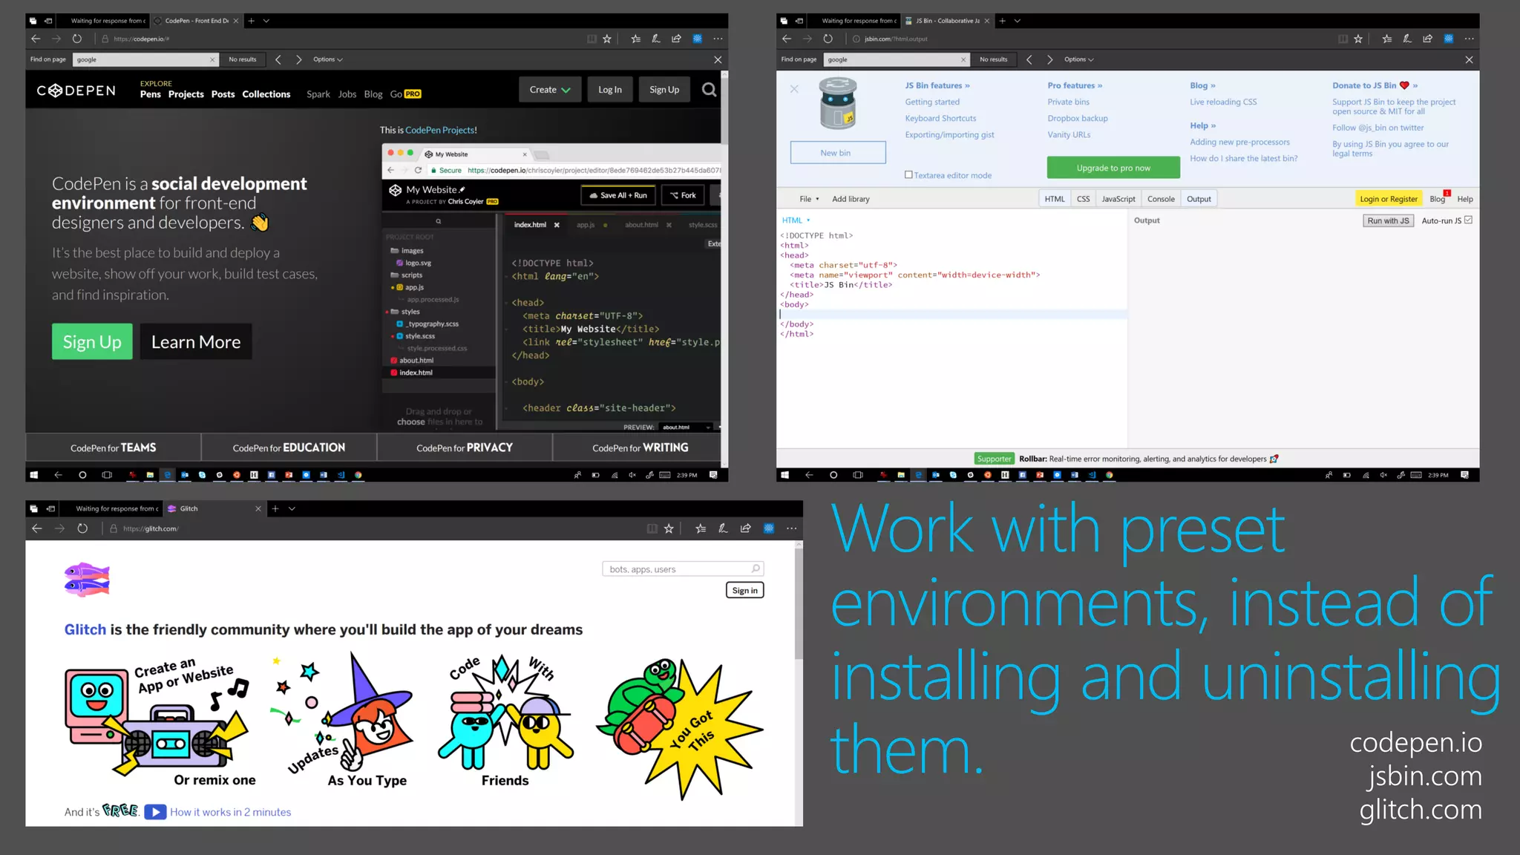This screenshot has width=1520, height=855.
Task: Click the Glitch fish logo
Action: coord(87,580)
